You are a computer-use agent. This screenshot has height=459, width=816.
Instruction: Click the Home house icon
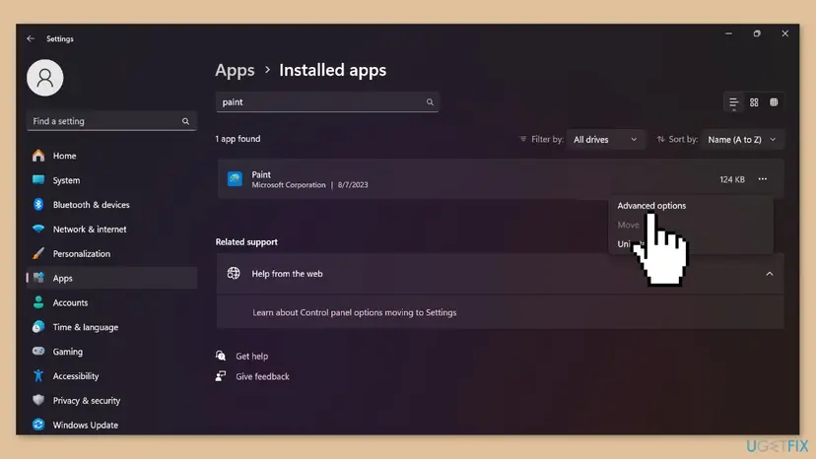38,156
